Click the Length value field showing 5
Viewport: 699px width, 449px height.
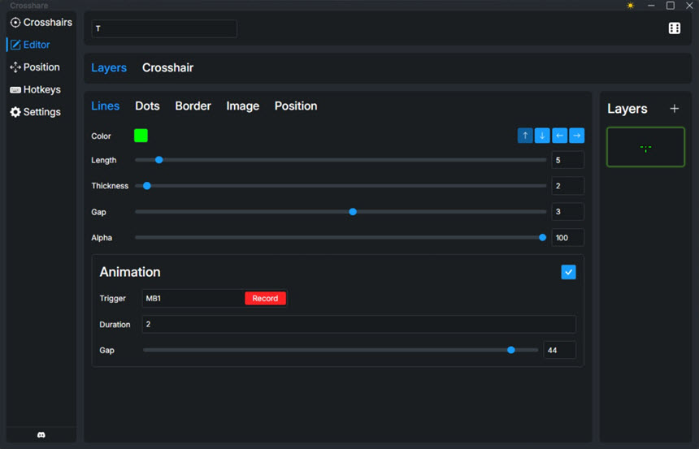tap(567, 160)
